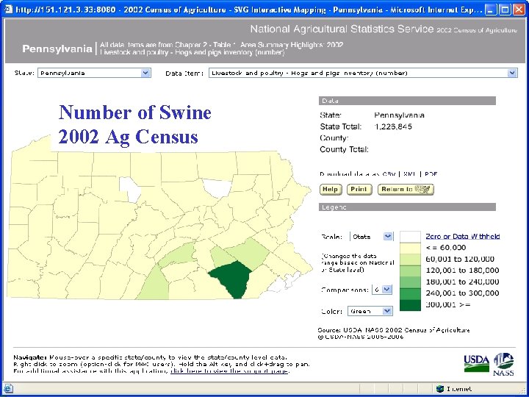The image size is (529, 397).
Task: Click the Number of Swine title text
Action: pos(135,112)
